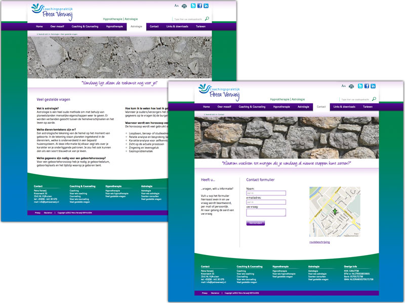405x303 pixels.
Task: Click Twitter icon on the front Contact page
Action: tap(360, 86)
